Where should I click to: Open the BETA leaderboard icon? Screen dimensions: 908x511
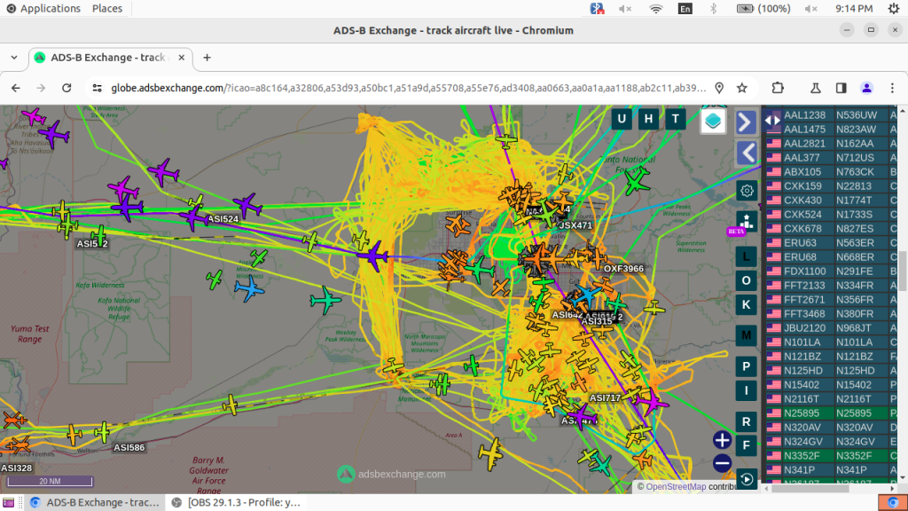pyautogui.click(x=745, y=223)
